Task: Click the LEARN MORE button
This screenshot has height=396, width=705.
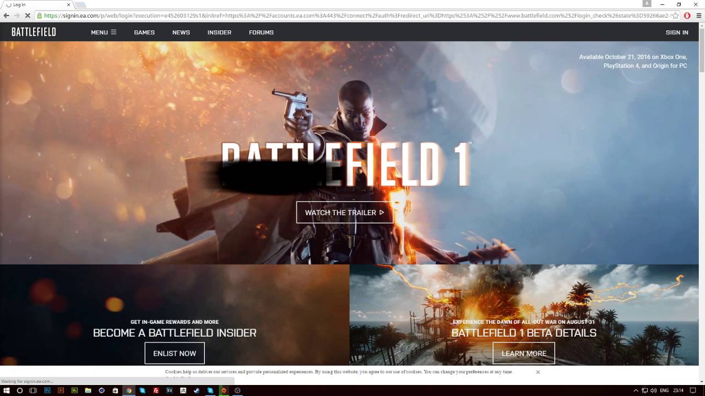Action: [x=524, y=353]
